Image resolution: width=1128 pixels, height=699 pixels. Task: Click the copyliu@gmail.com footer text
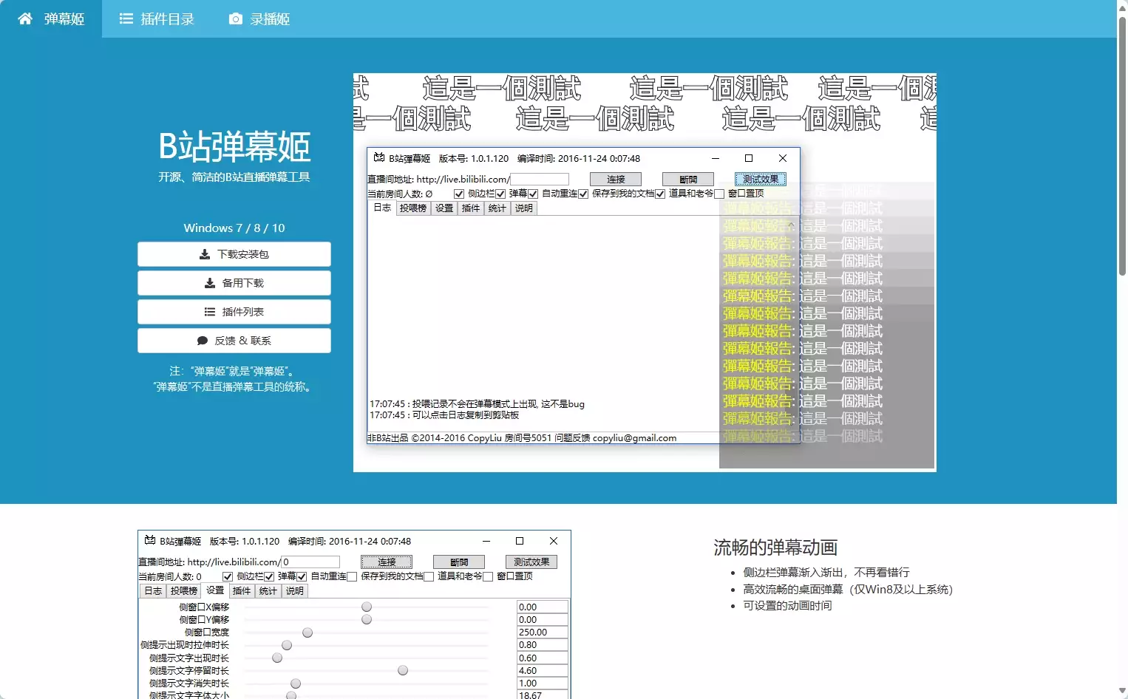tap(634, 438)
